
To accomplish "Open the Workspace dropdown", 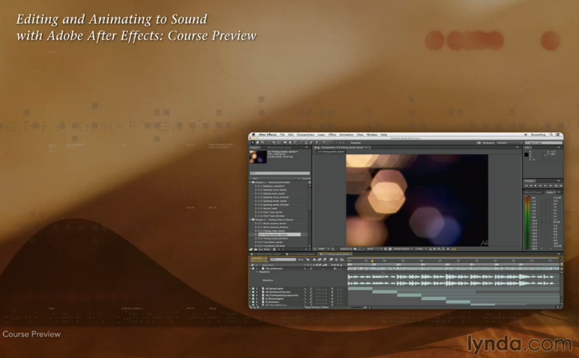I will click(x=510, y=143).
